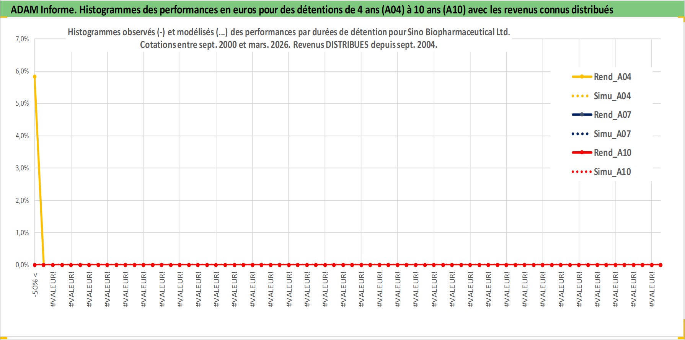Click the 1,0% y-axis label
This screenshot has height=340, width=685.
coord(22,233)
